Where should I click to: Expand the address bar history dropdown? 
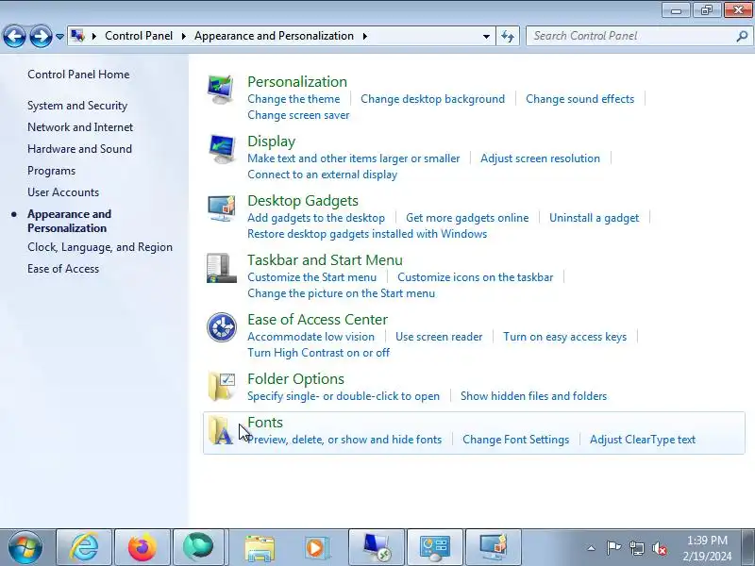486,37
